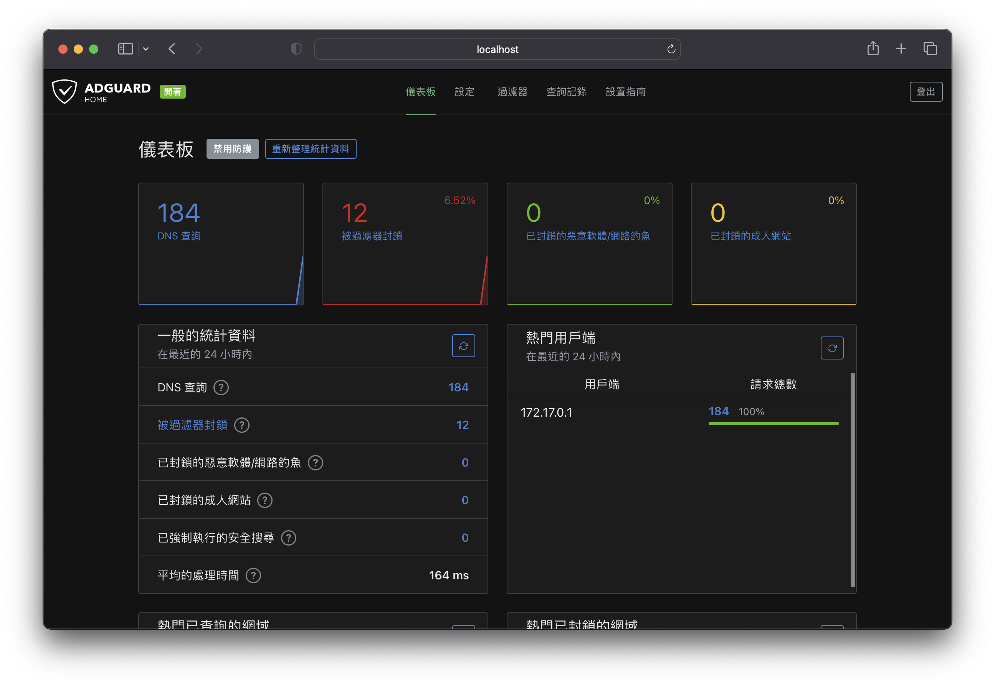The height and width of the screenshot is (686, 995).
Task: Click the 184 value in DNS 查詢 row
Action: click(458, 387)
